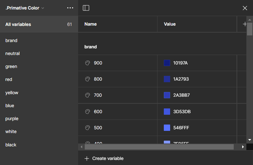Click hex value 1A2793

point(181,79)
